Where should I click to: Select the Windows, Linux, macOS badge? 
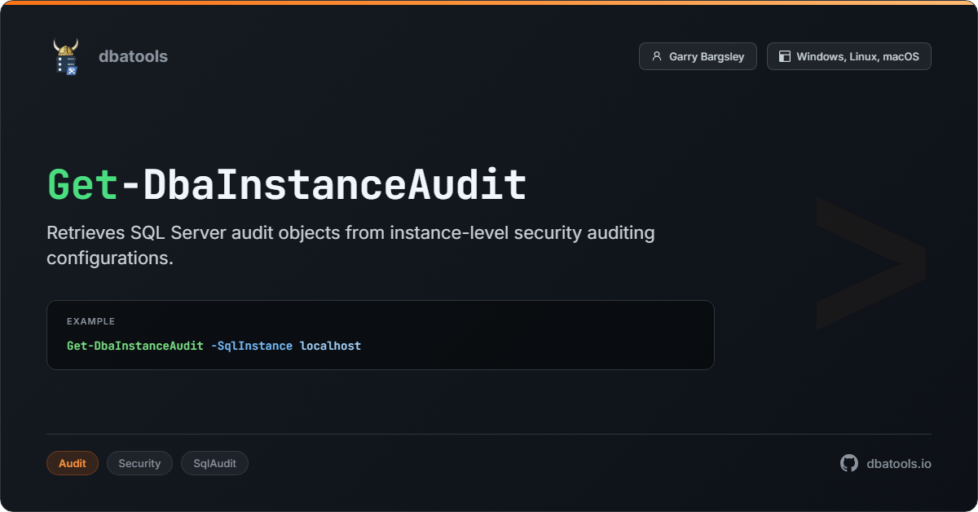click(x=849, y=56)
